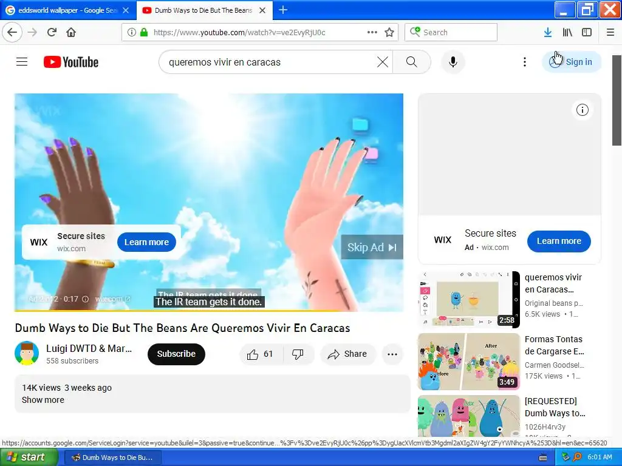Screen dimensions: 622x466
Task: Dislike the video with thumbs down
Action: pyautogui.click(x=298, y=354)
